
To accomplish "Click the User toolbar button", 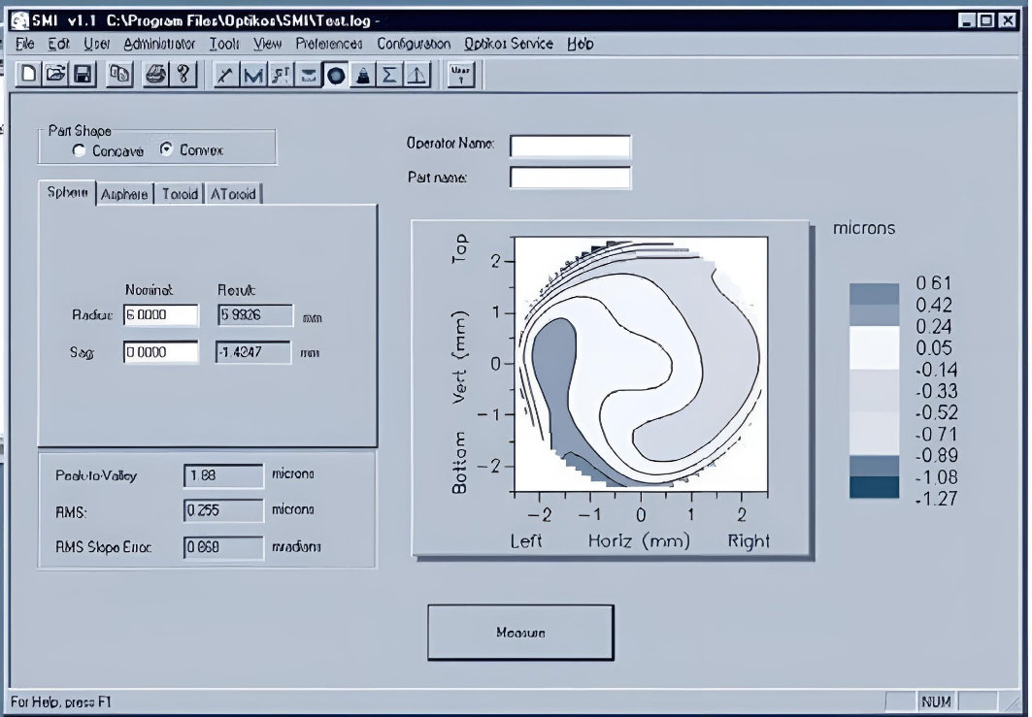I will pyautogui.click(x=461, y=75).
